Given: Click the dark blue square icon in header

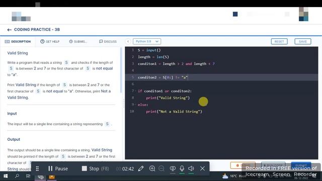Looking at the screenshot, I should [235, 14].
